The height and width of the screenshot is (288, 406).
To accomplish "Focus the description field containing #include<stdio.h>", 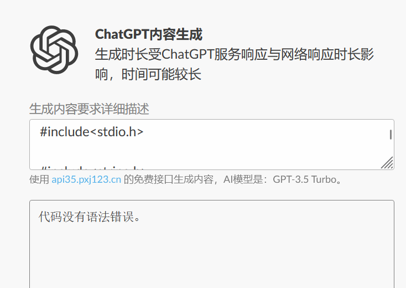I will (x=211, y=145).
